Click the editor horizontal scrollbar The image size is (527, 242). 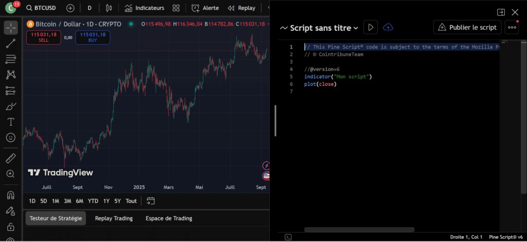coord(359,230)
